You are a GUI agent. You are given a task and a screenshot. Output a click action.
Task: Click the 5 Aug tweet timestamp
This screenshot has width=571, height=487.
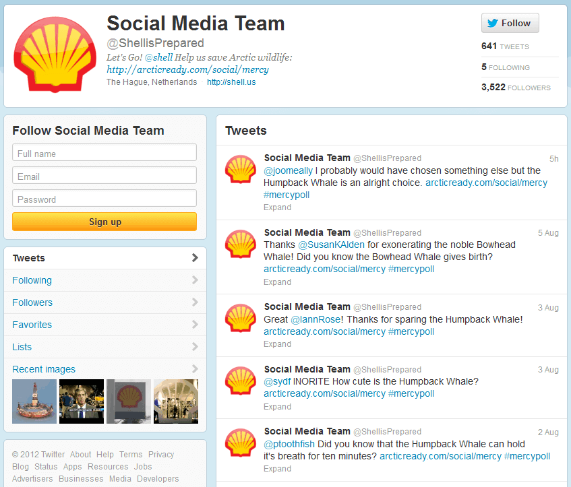[x=549, y=233]
